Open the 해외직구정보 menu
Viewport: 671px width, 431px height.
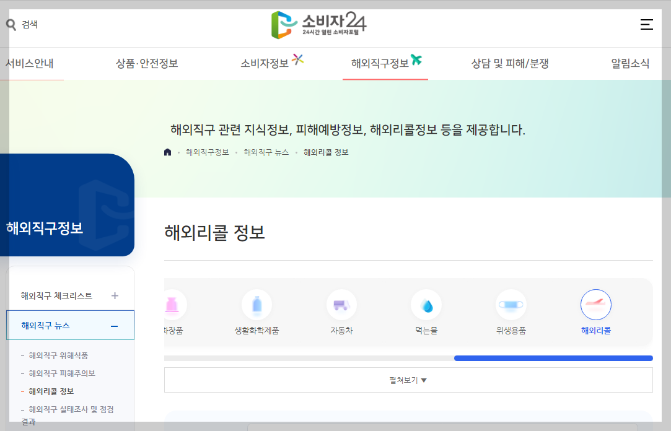pyautogui.click(x=380, y=64)
